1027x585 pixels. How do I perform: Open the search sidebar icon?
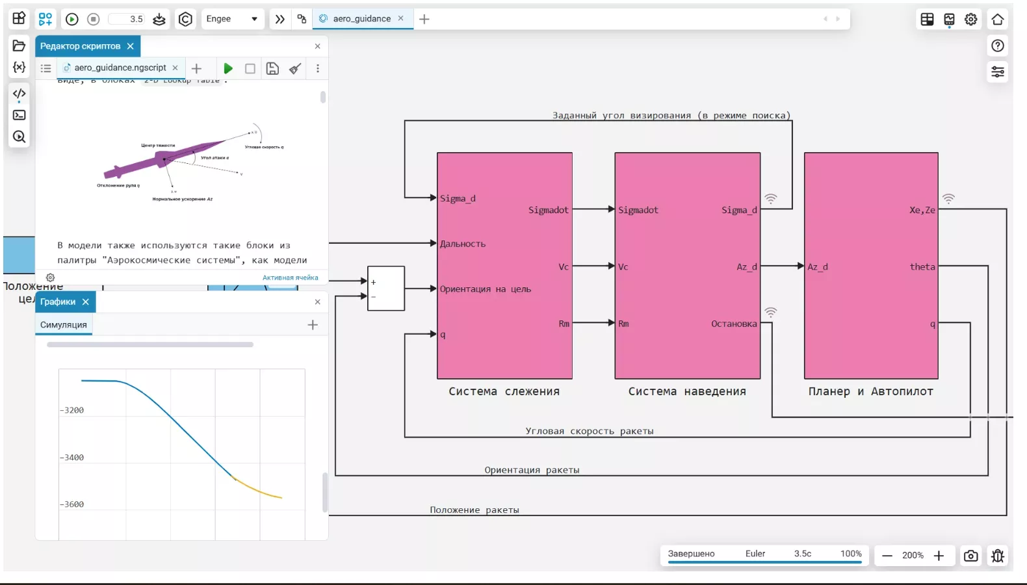pyautogui.click(x=19, y=136)
